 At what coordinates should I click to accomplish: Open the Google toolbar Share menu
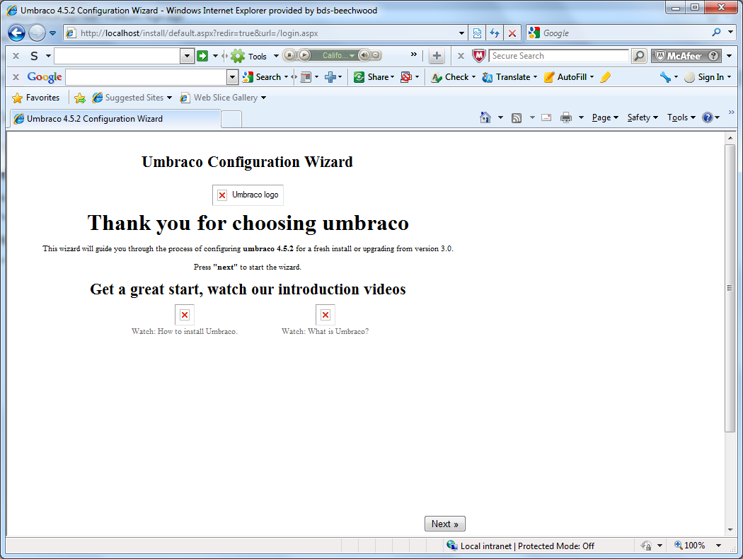(374, 76)
